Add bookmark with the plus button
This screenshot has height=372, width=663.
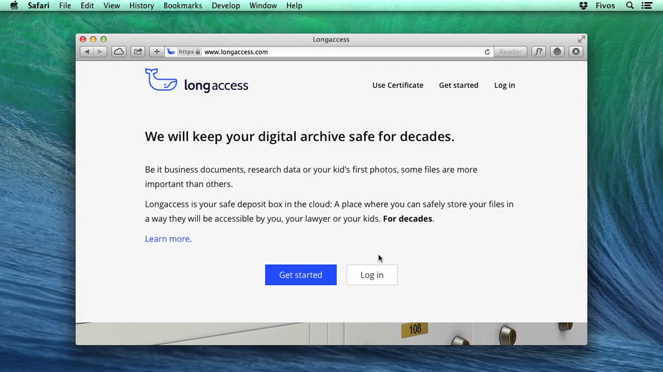point(157,52)
